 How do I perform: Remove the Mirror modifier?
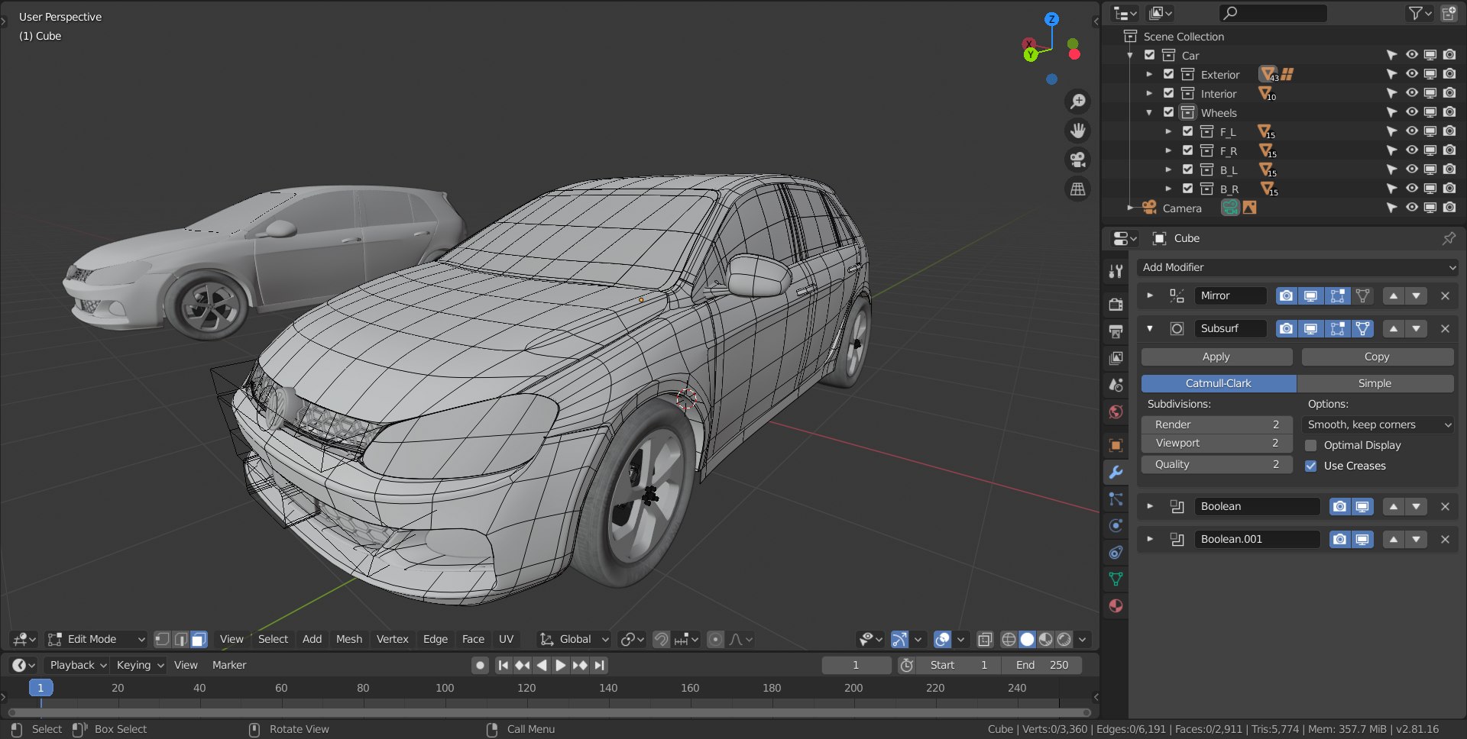(x=1445, y=295)
